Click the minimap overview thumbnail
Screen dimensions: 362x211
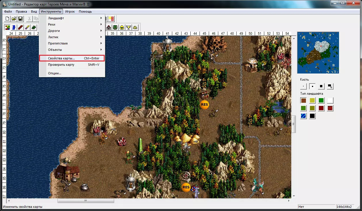(318, 53)
